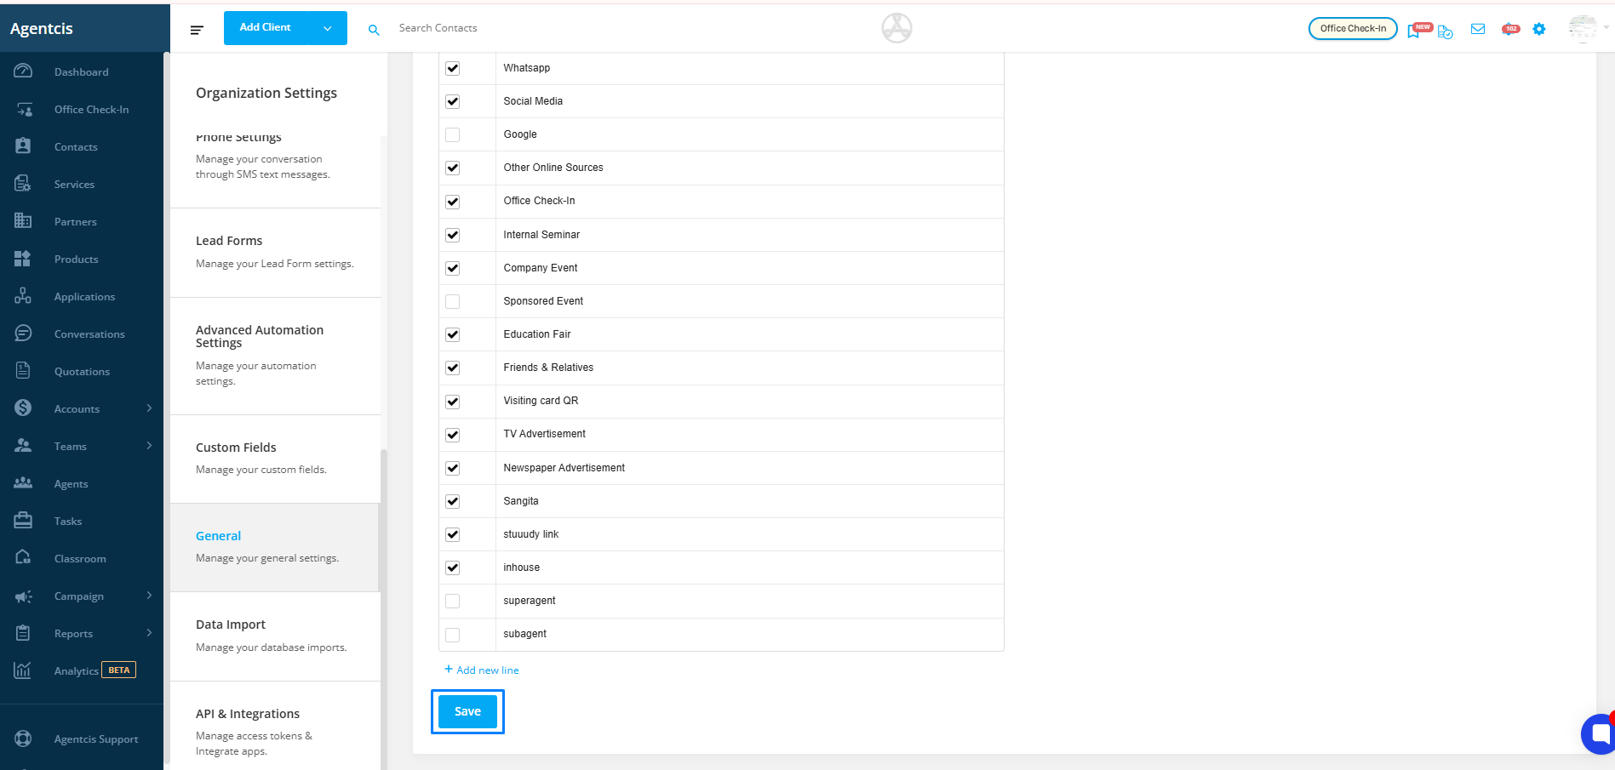Click the Conversations chat icon
This screenshot has height=770, width=1615.
coord(23,334)
